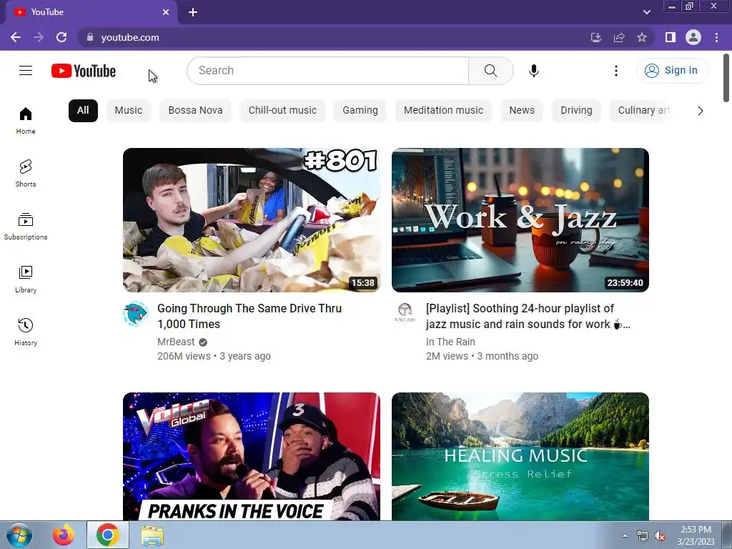
Task: Open Shorts in sidebar
Action: (26, 173)
